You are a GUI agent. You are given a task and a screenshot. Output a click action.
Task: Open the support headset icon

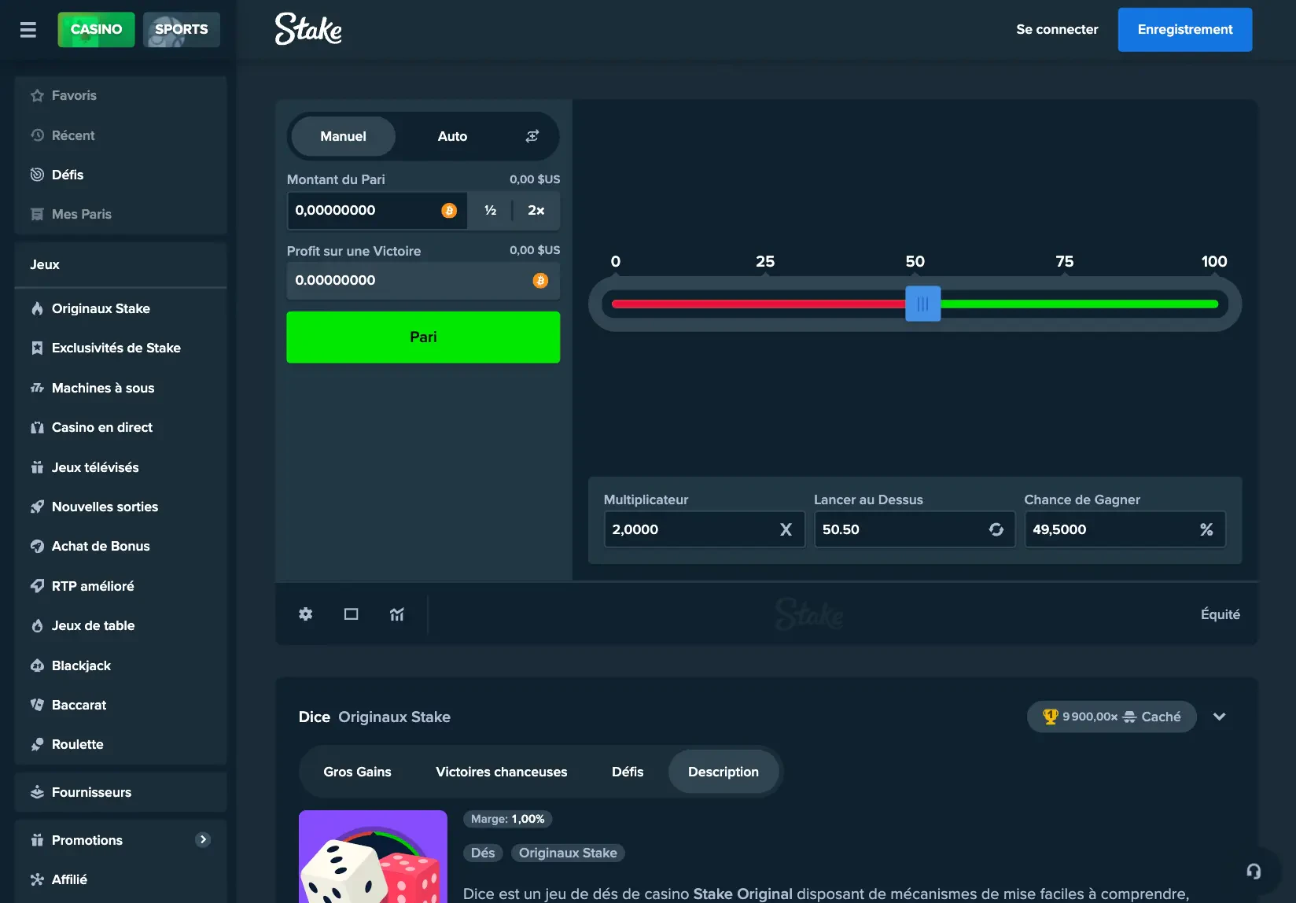(x=1254, y=871)
